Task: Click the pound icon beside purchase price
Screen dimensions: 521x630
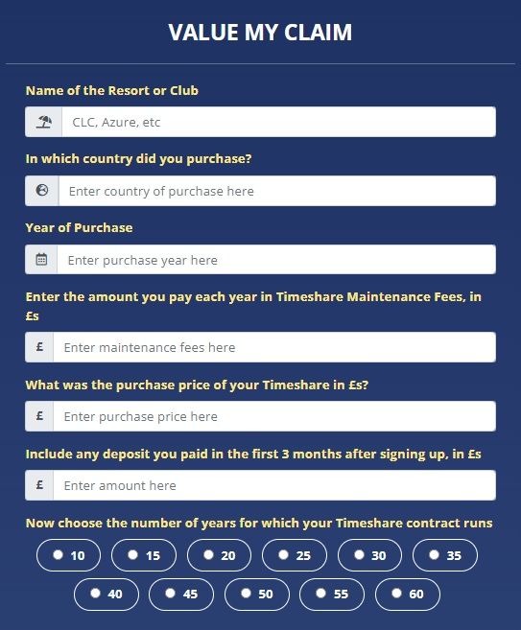Action: [x=39, y=416]
